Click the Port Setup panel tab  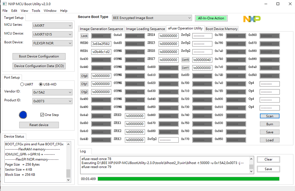12,78
